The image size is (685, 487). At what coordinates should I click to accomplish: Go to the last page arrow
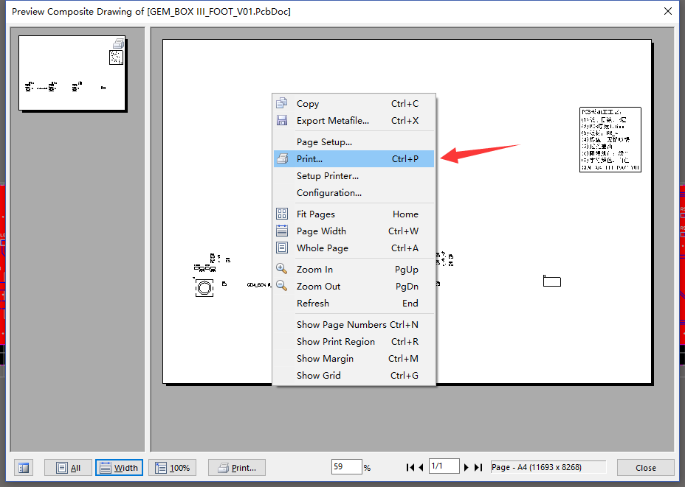478,467
